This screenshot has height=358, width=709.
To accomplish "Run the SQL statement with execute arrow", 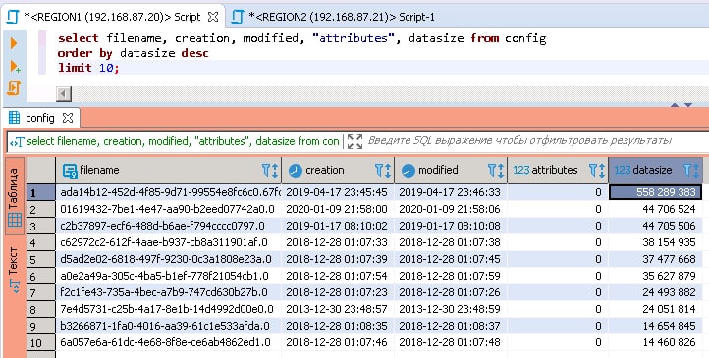I will tap(14, 43).
